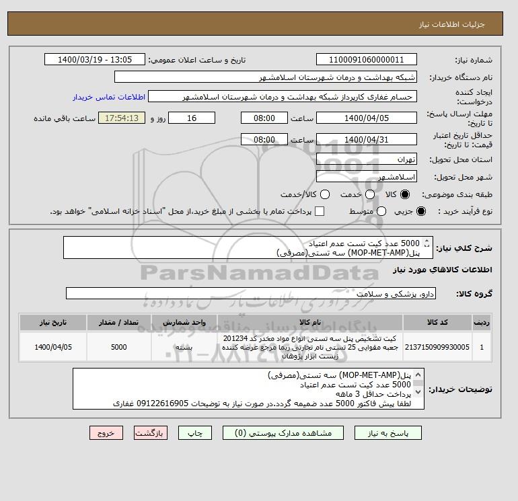Image resolution: width=518 pixels, height=501 pixels.
Task: Click the goods group field دارو، پزشکی و سلامت
Action: click(251, 294)
